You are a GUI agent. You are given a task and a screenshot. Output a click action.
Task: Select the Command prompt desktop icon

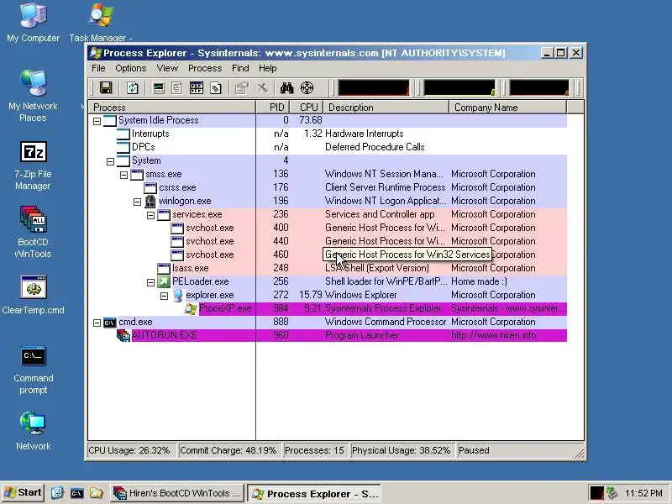click(x=33, y=370)
